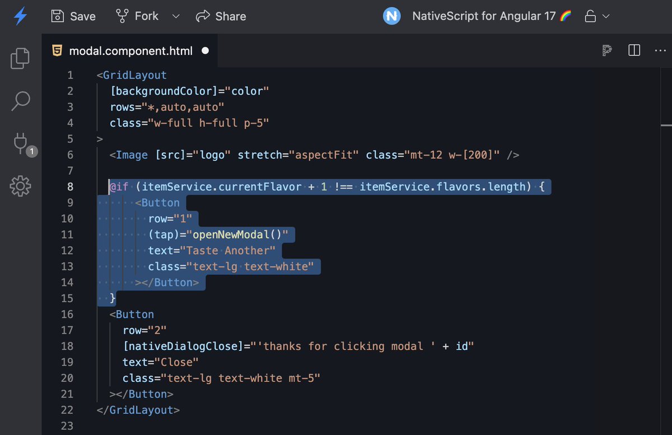Image resolution: width=672 pixels, height=435 pixels.
Task: Fork the project
Action: (x=137, y=16)
